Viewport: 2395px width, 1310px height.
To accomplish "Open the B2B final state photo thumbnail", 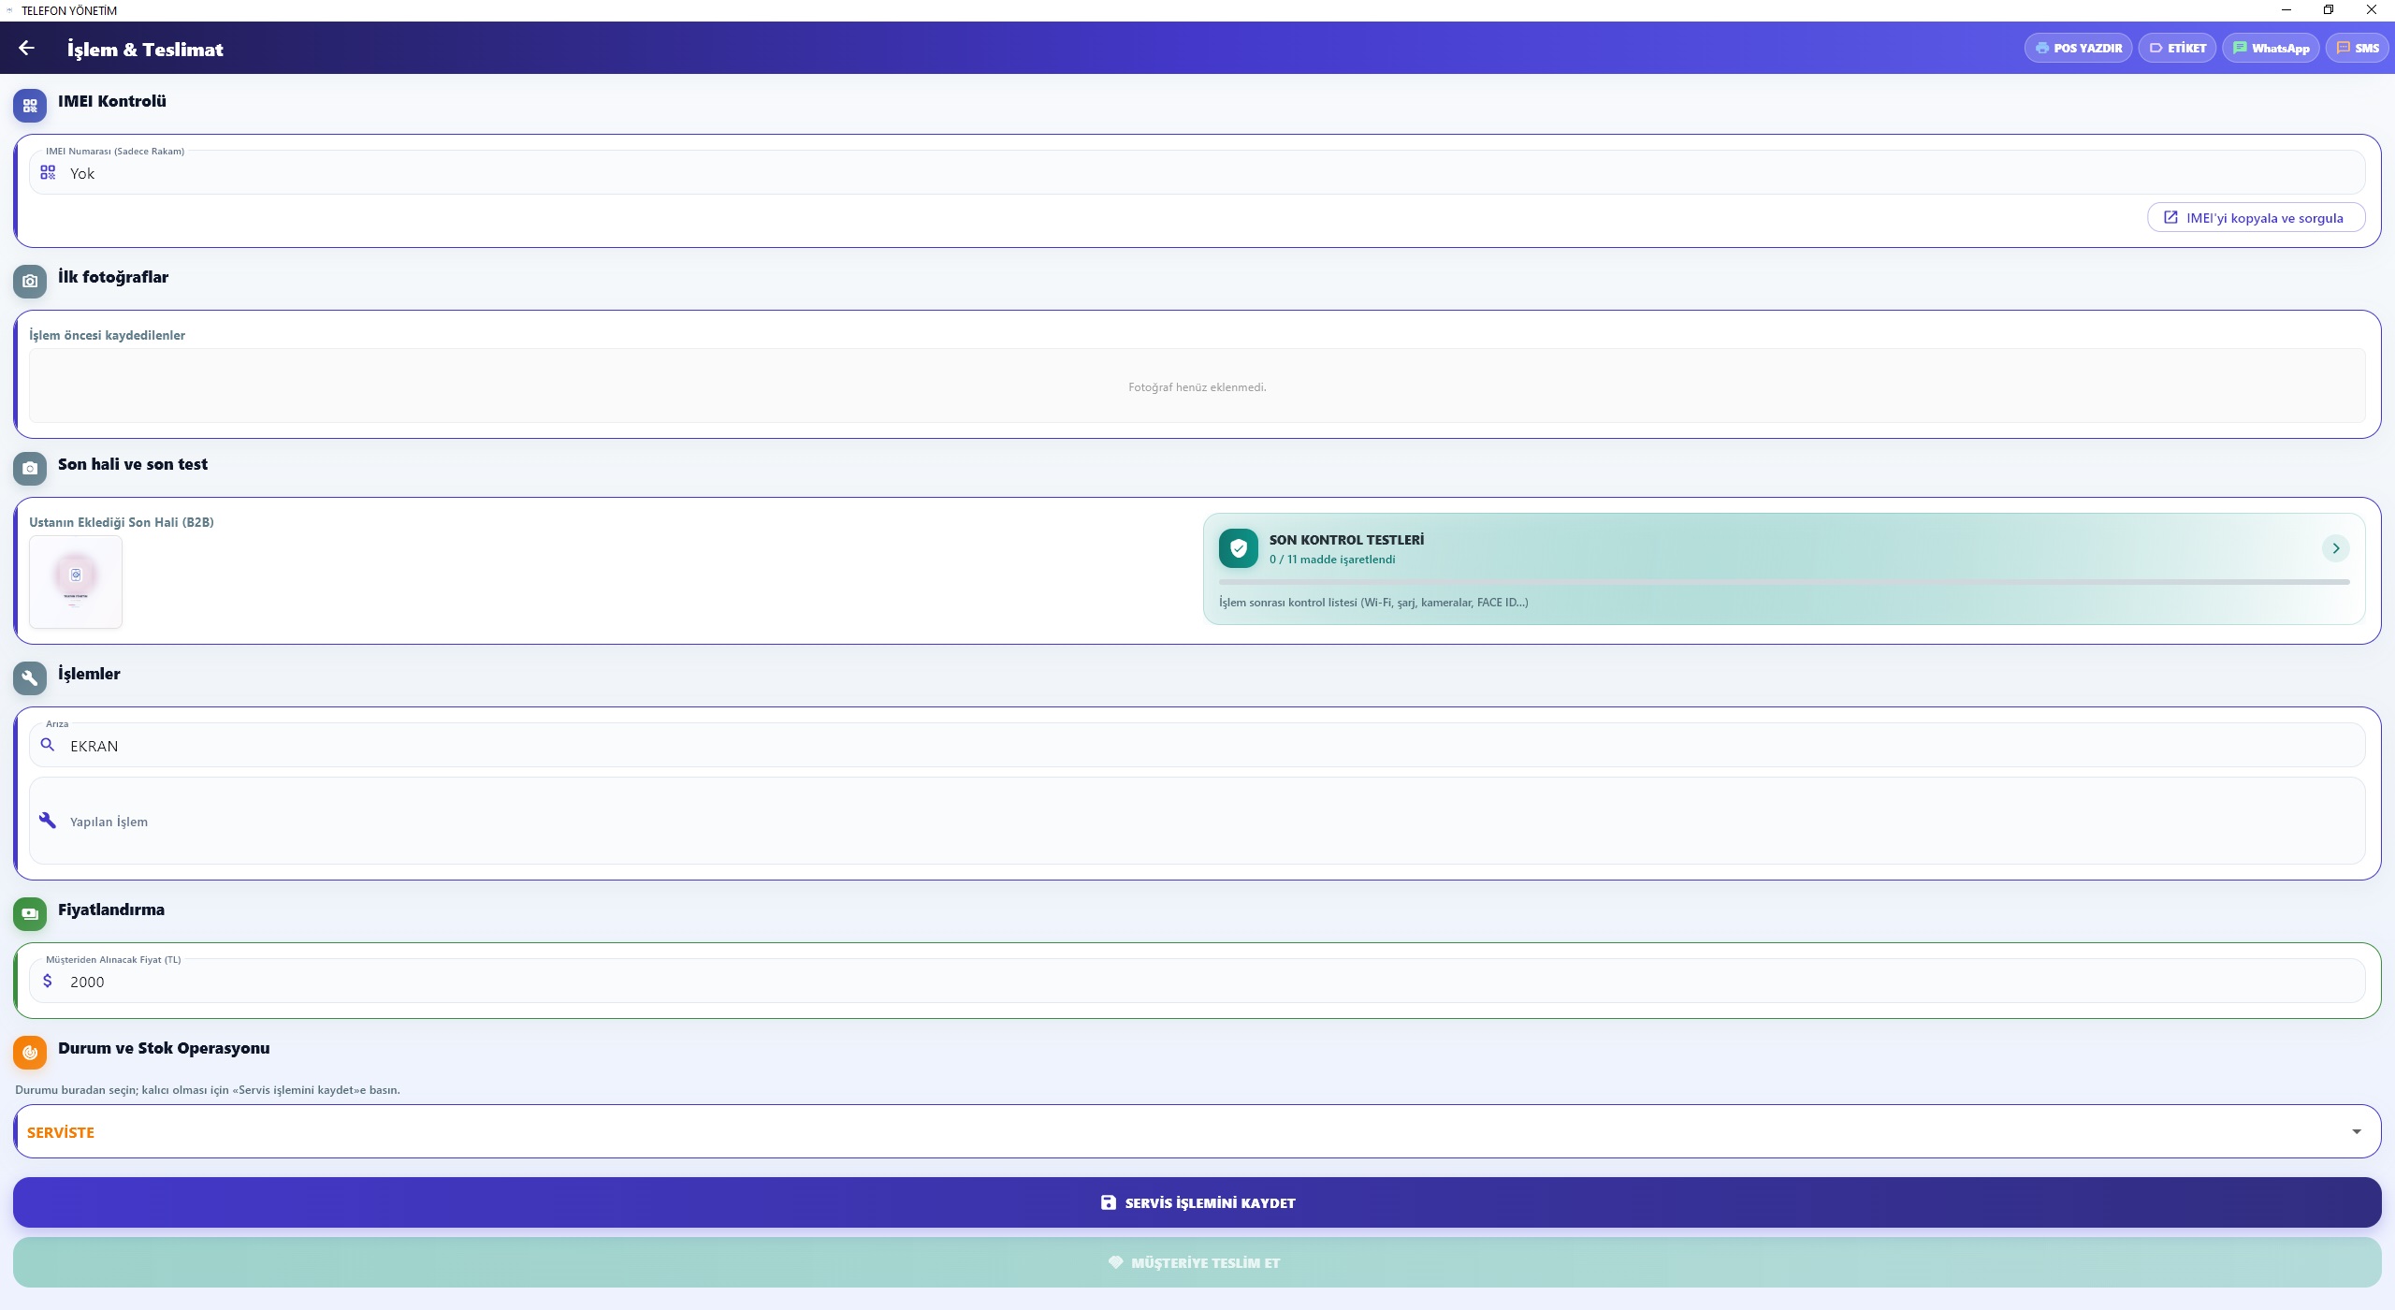I will [x=76, y=581].
